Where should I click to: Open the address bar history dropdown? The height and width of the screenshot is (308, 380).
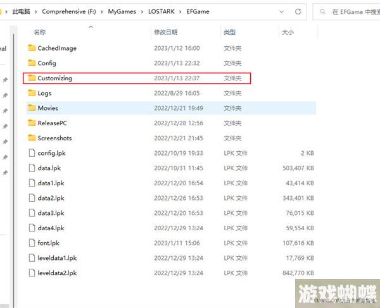click(x=281, y=11)
